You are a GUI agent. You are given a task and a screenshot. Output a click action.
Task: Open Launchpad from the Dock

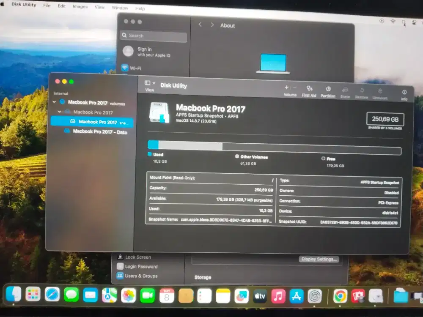(x=33, y=294)
